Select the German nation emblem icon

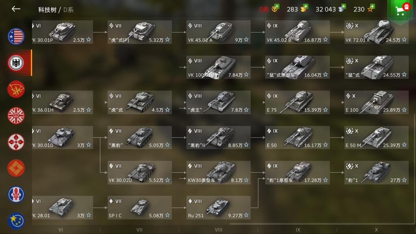click(x=16, y=63)
